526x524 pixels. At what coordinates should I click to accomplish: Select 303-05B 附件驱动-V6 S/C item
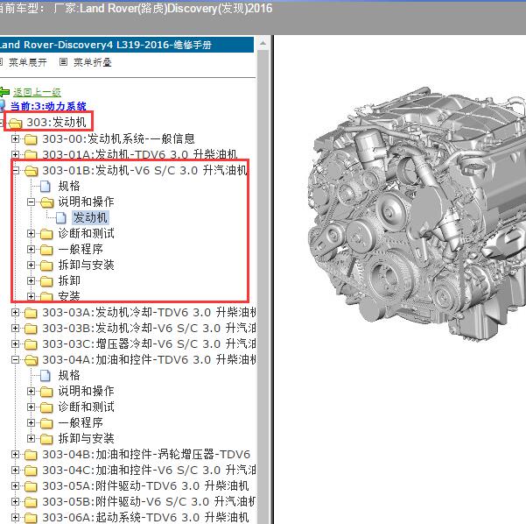(x=150, y=502)
